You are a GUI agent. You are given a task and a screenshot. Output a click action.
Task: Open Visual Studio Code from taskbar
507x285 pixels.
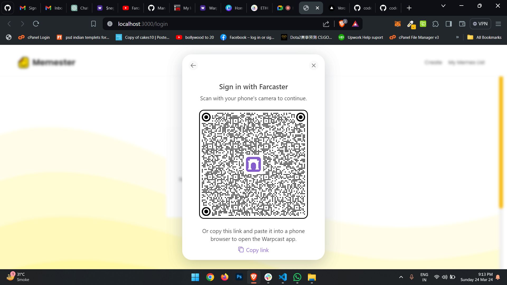point(283,277)
